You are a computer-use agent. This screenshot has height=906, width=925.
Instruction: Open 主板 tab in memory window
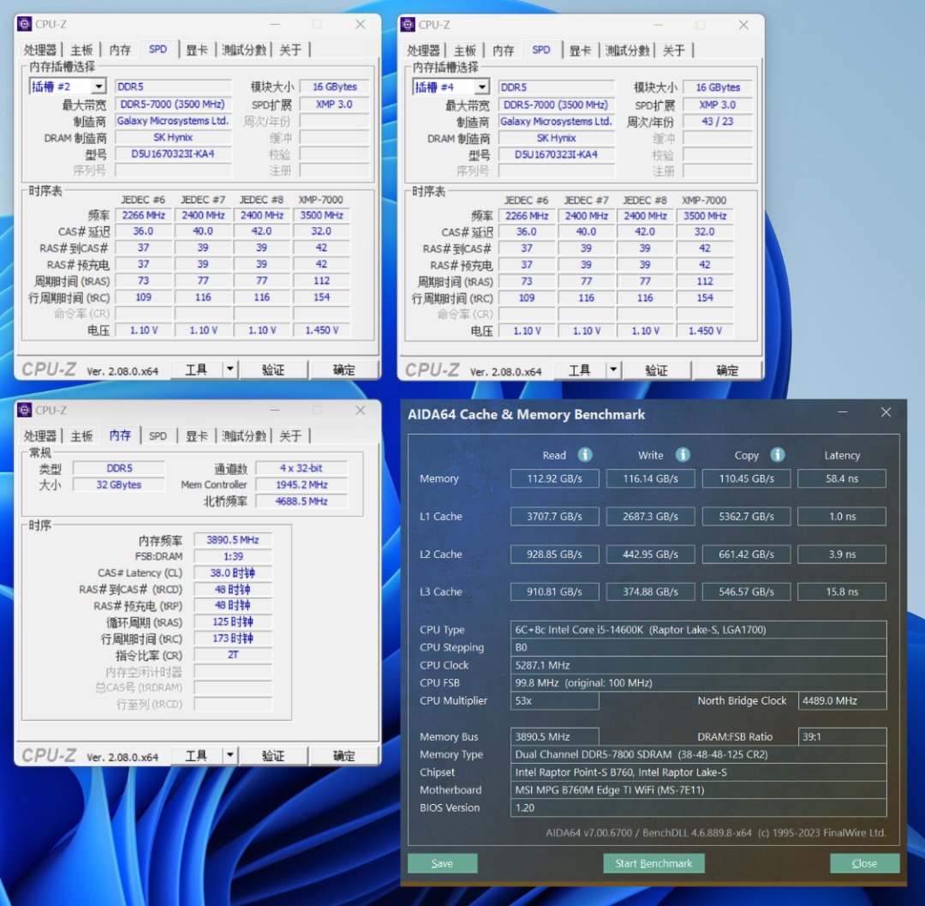tap(81, 435)
